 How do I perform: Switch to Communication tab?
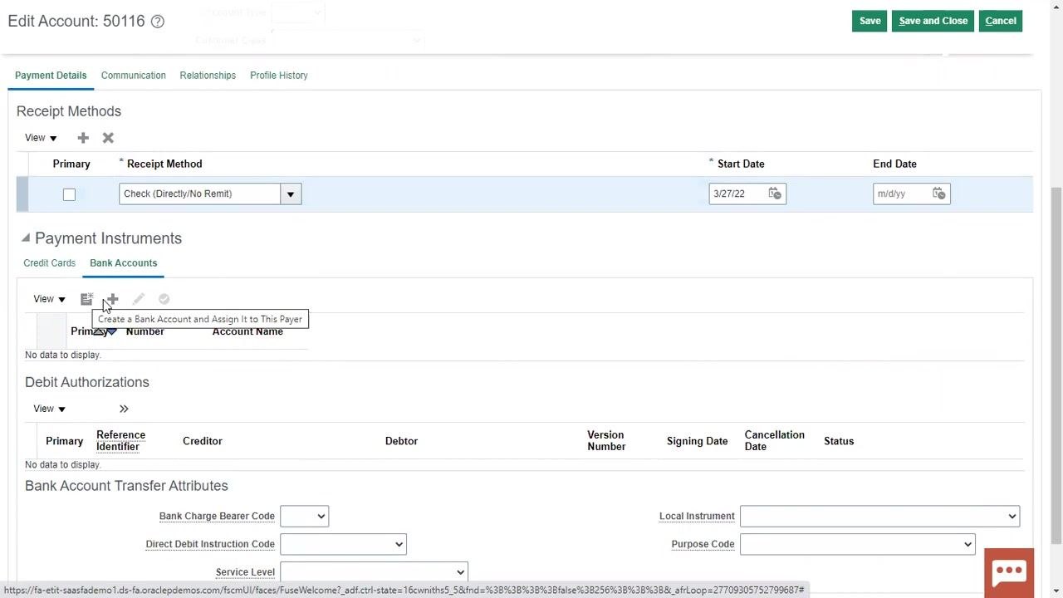coord(134,76)
